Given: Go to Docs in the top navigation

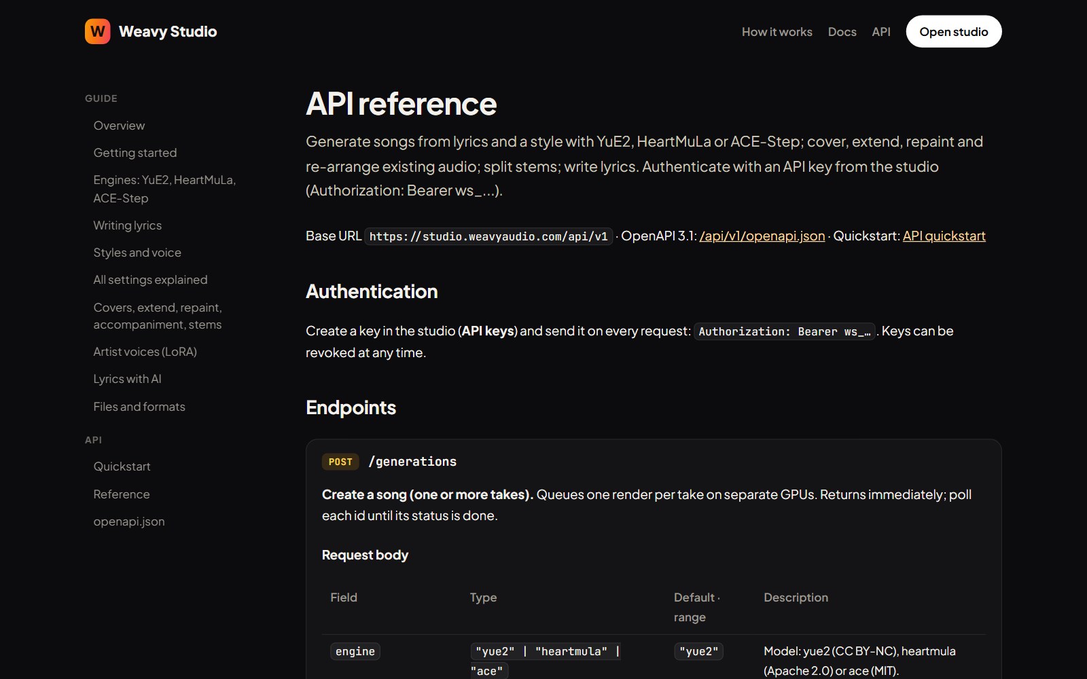Looking at the screenshot, I should (842, 32).
